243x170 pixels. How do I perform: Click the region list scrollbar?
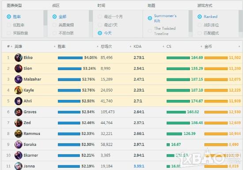coord(91,16)
